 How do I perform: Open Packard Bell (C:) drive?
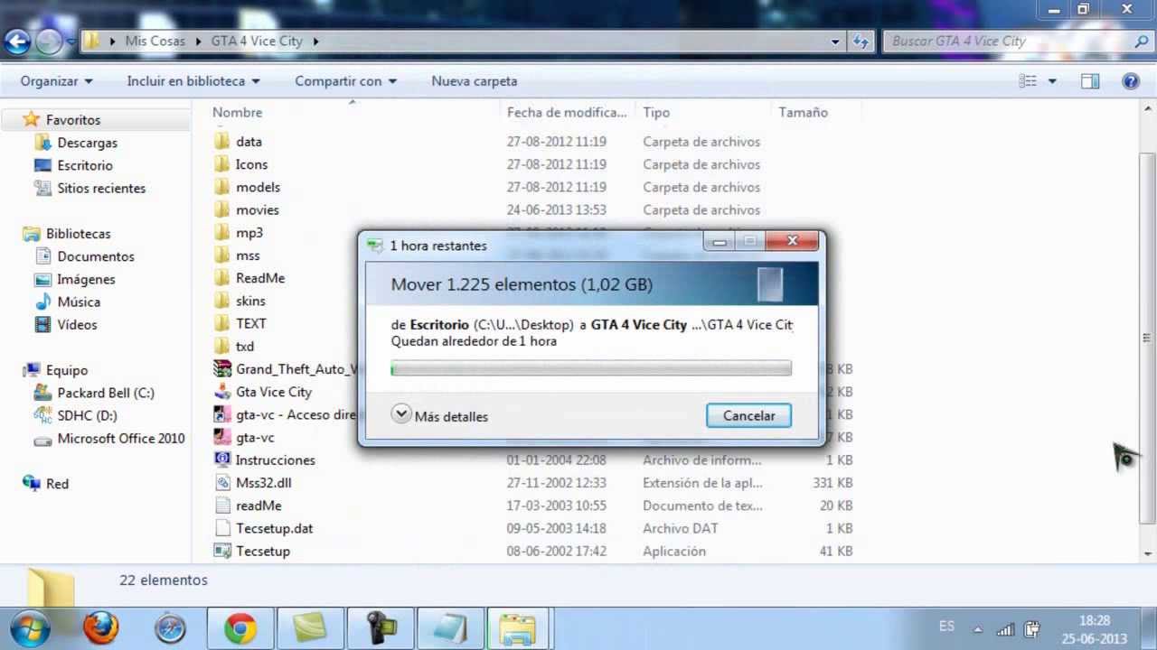pyautogui.click(x=106, y=393)
